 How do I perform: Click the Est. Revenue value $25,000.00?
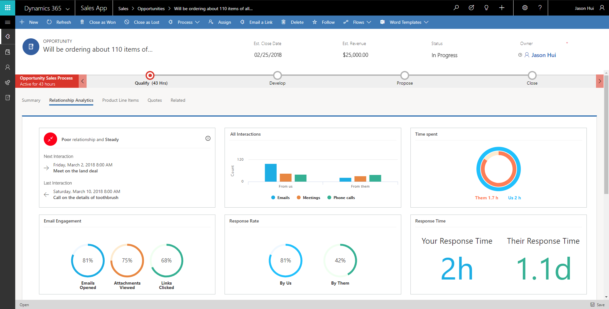356,55
